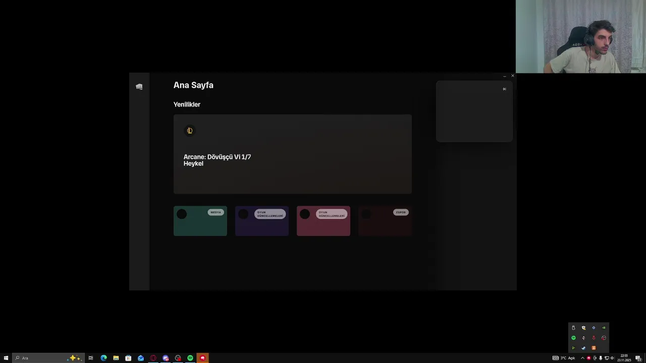
Task: Click the microphone icon in system tray
Action: click(x=601, y=358)
